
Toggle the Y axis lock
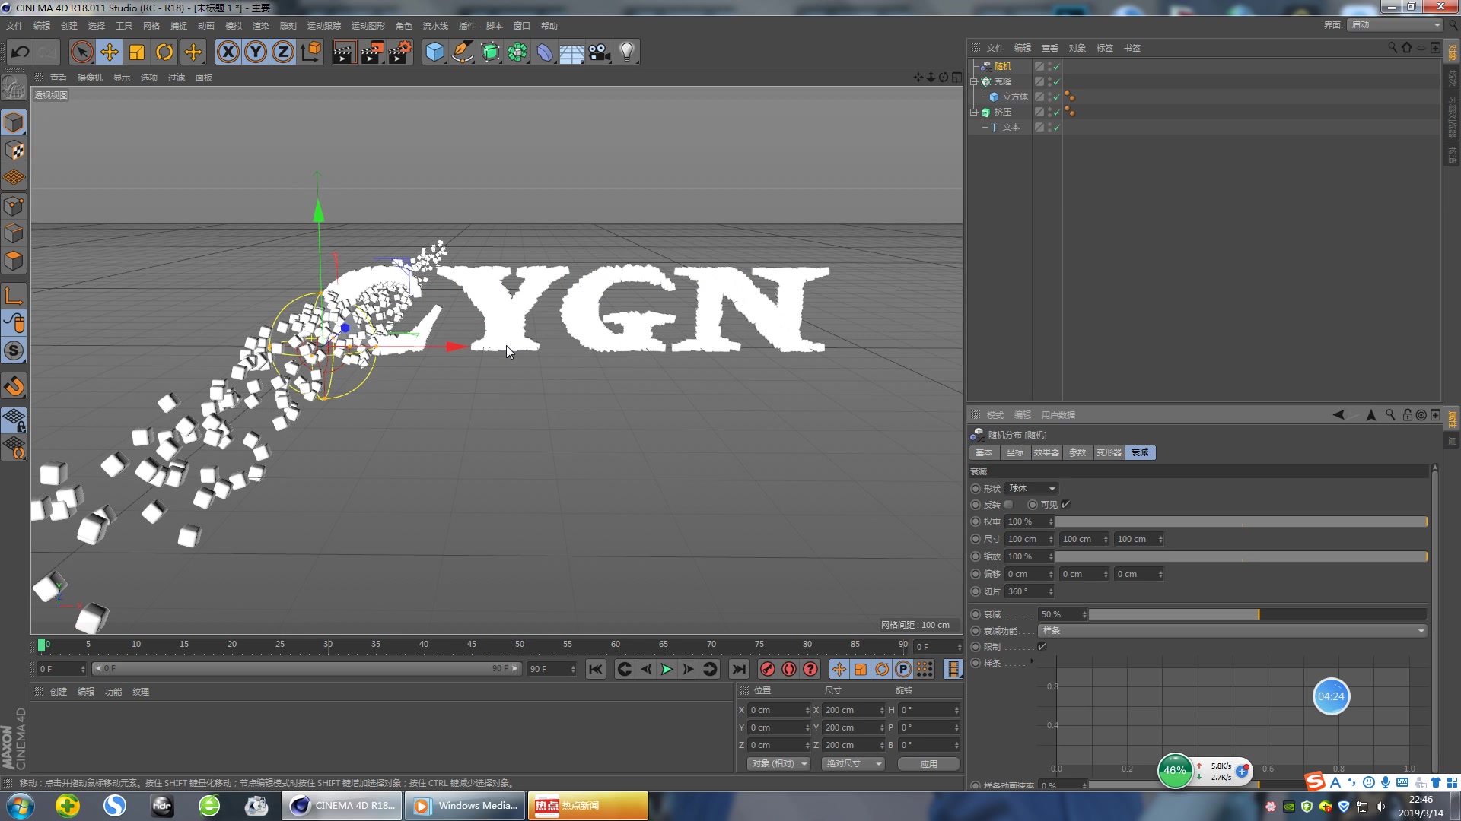[256, 52]
